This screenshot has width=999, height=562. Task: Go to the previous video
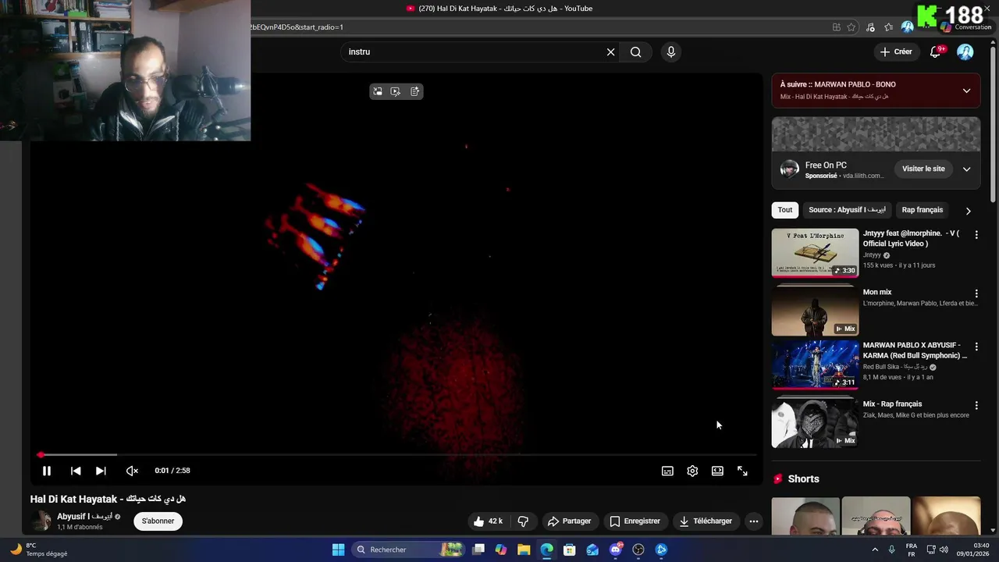pos(76,471)
